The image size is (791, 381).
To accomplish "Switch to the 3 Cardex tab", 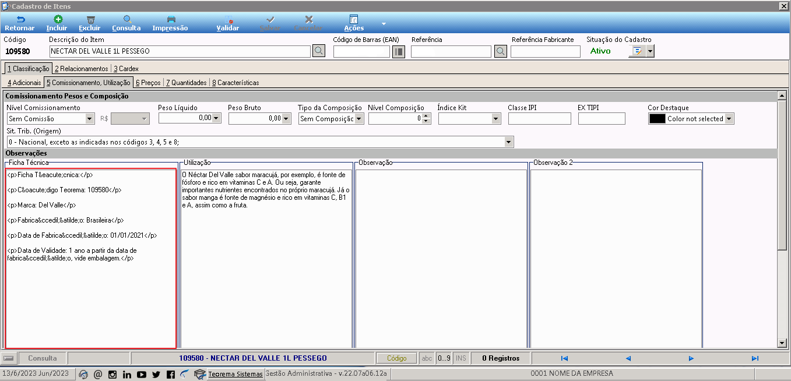I will [x=126, y=69].
